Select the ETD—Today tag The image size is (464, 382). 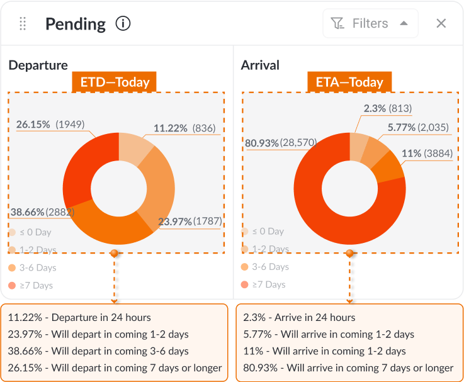coord(115,82)
